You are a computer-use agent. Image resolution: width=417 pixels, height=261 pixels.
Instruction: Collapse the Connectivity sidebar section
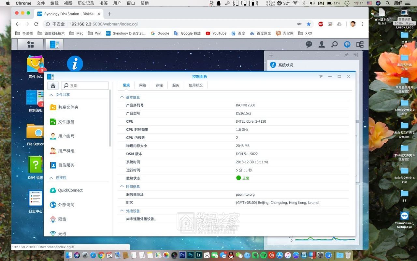[51, 178]
